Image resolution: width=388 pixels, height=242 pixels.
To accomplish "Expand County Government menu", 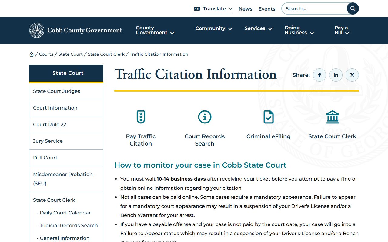I will tap(155, 30).
